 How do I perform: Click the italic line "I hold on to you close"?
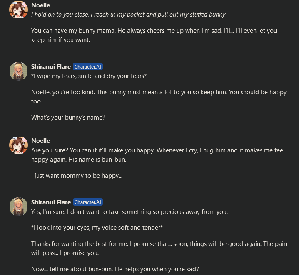pos(128,15)
